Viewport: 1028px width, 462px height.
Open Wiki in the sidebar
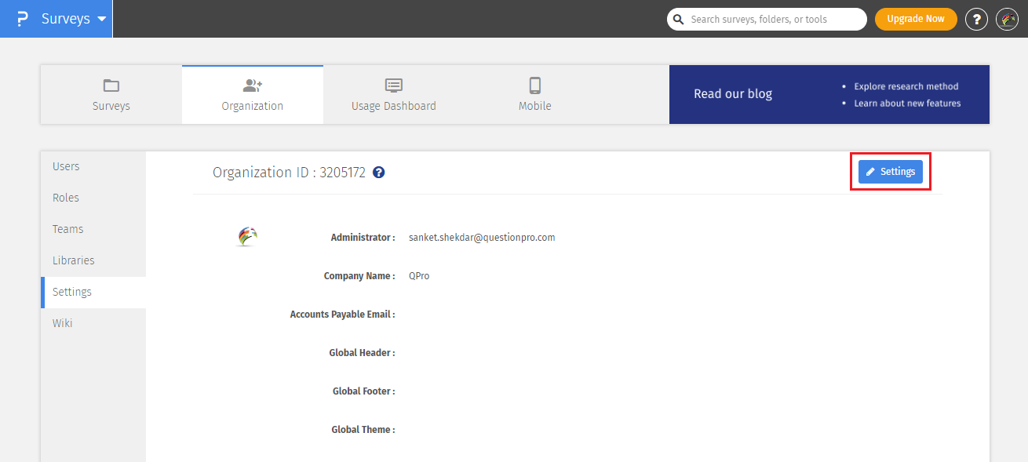point(93,323)
